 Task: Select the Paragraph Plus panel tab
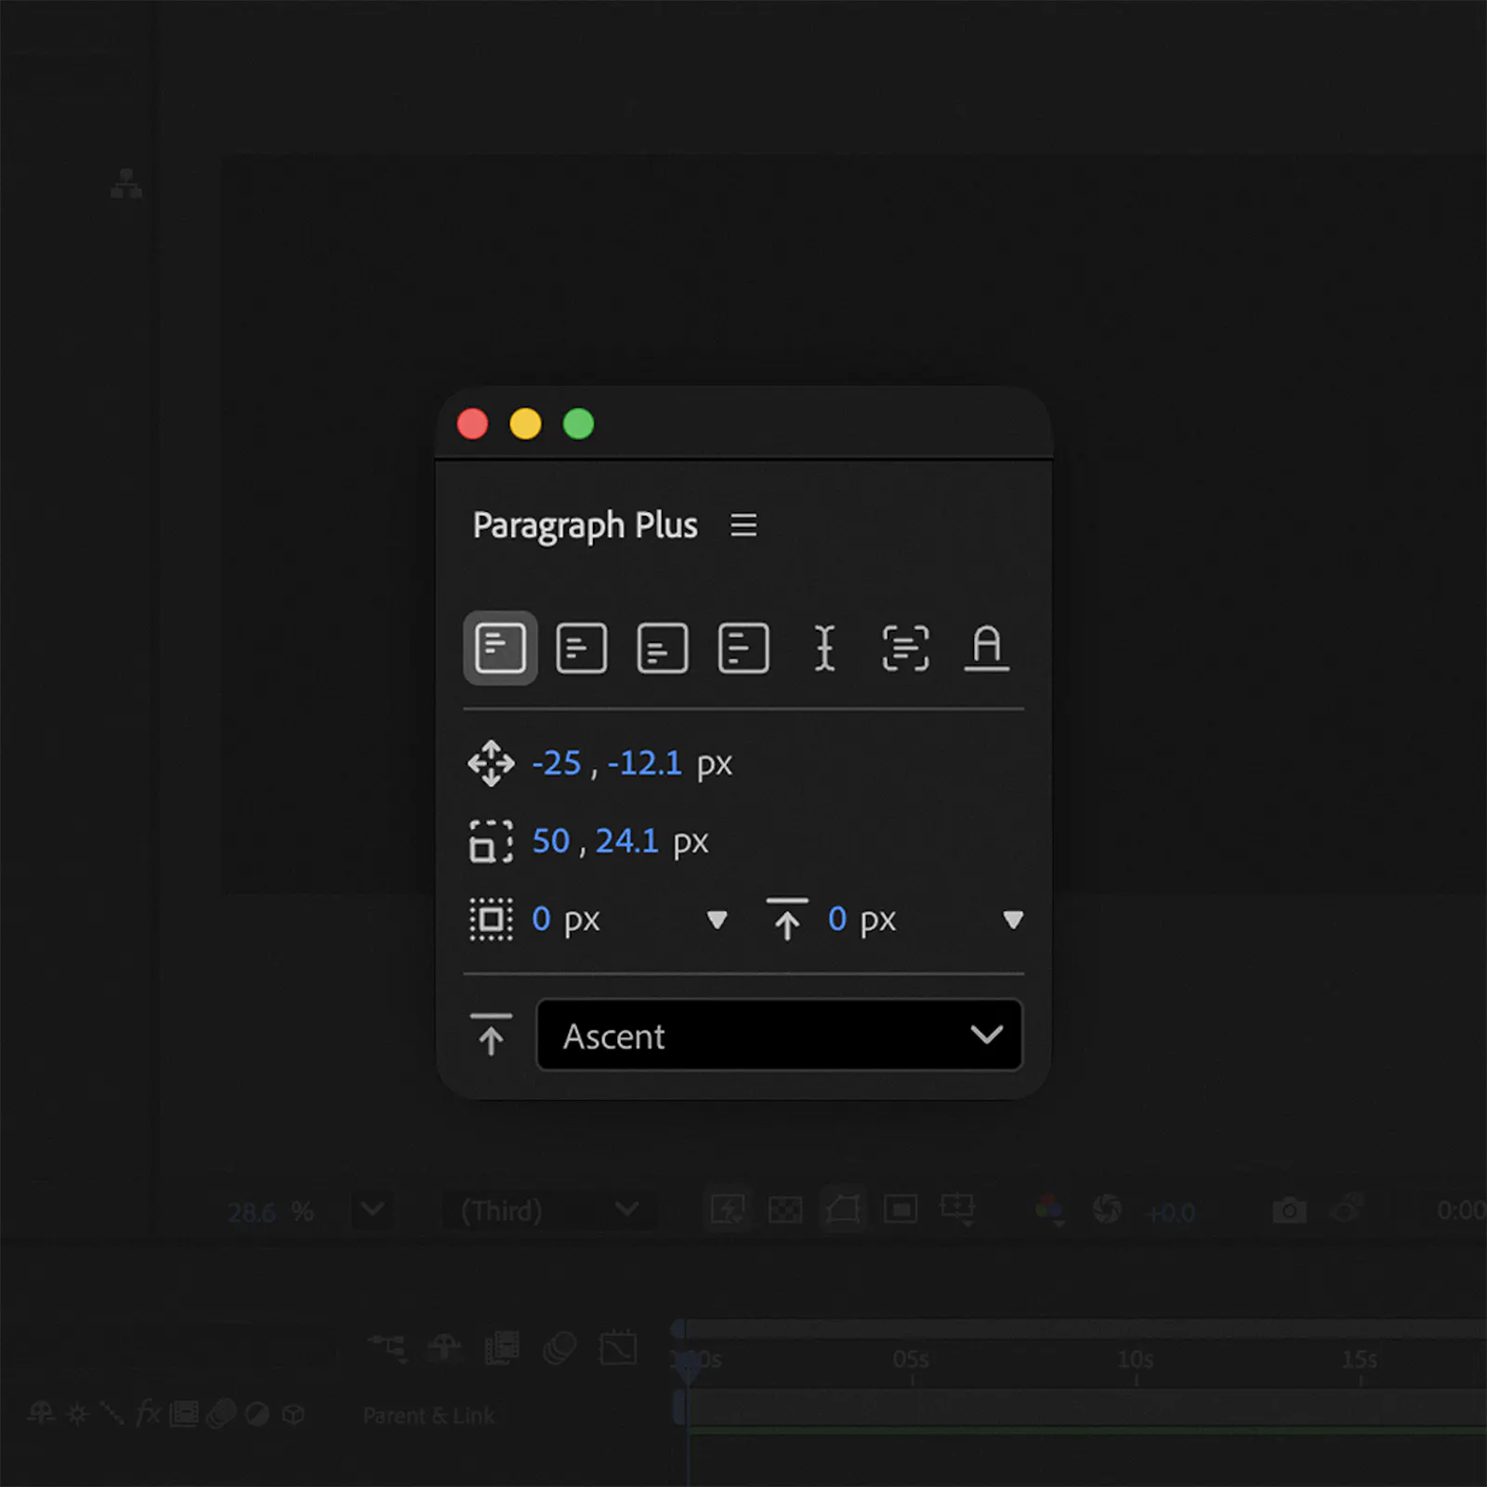585,526
